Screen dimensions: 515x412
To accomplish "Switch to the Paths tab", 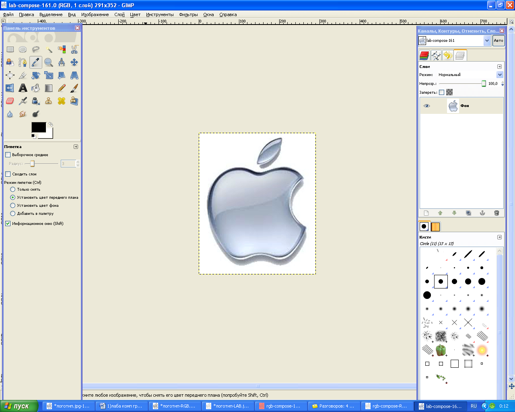I will click(x=436, y=56).
